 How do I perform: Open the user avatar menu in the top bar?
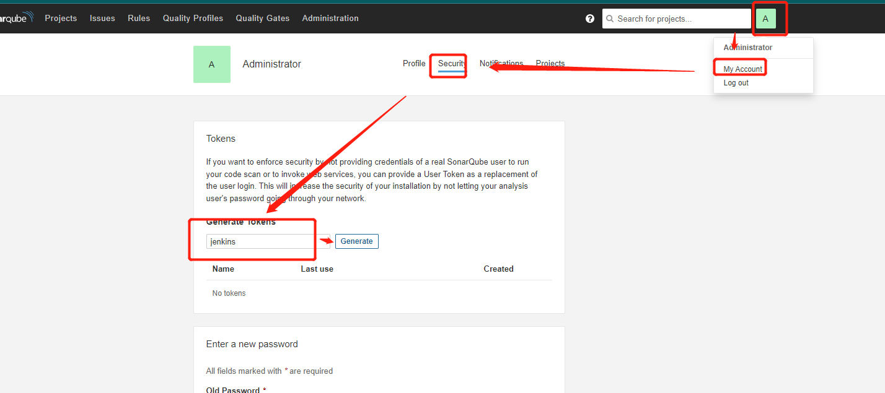click(x=765, y=19)
